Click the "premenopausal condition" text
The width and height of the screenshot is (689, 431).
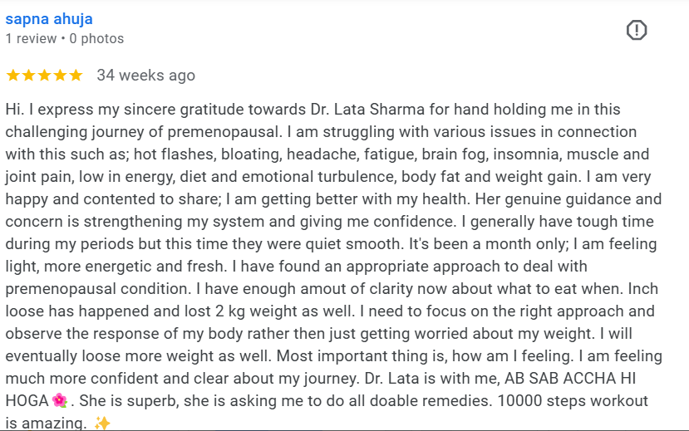click(x=98, y=289)
